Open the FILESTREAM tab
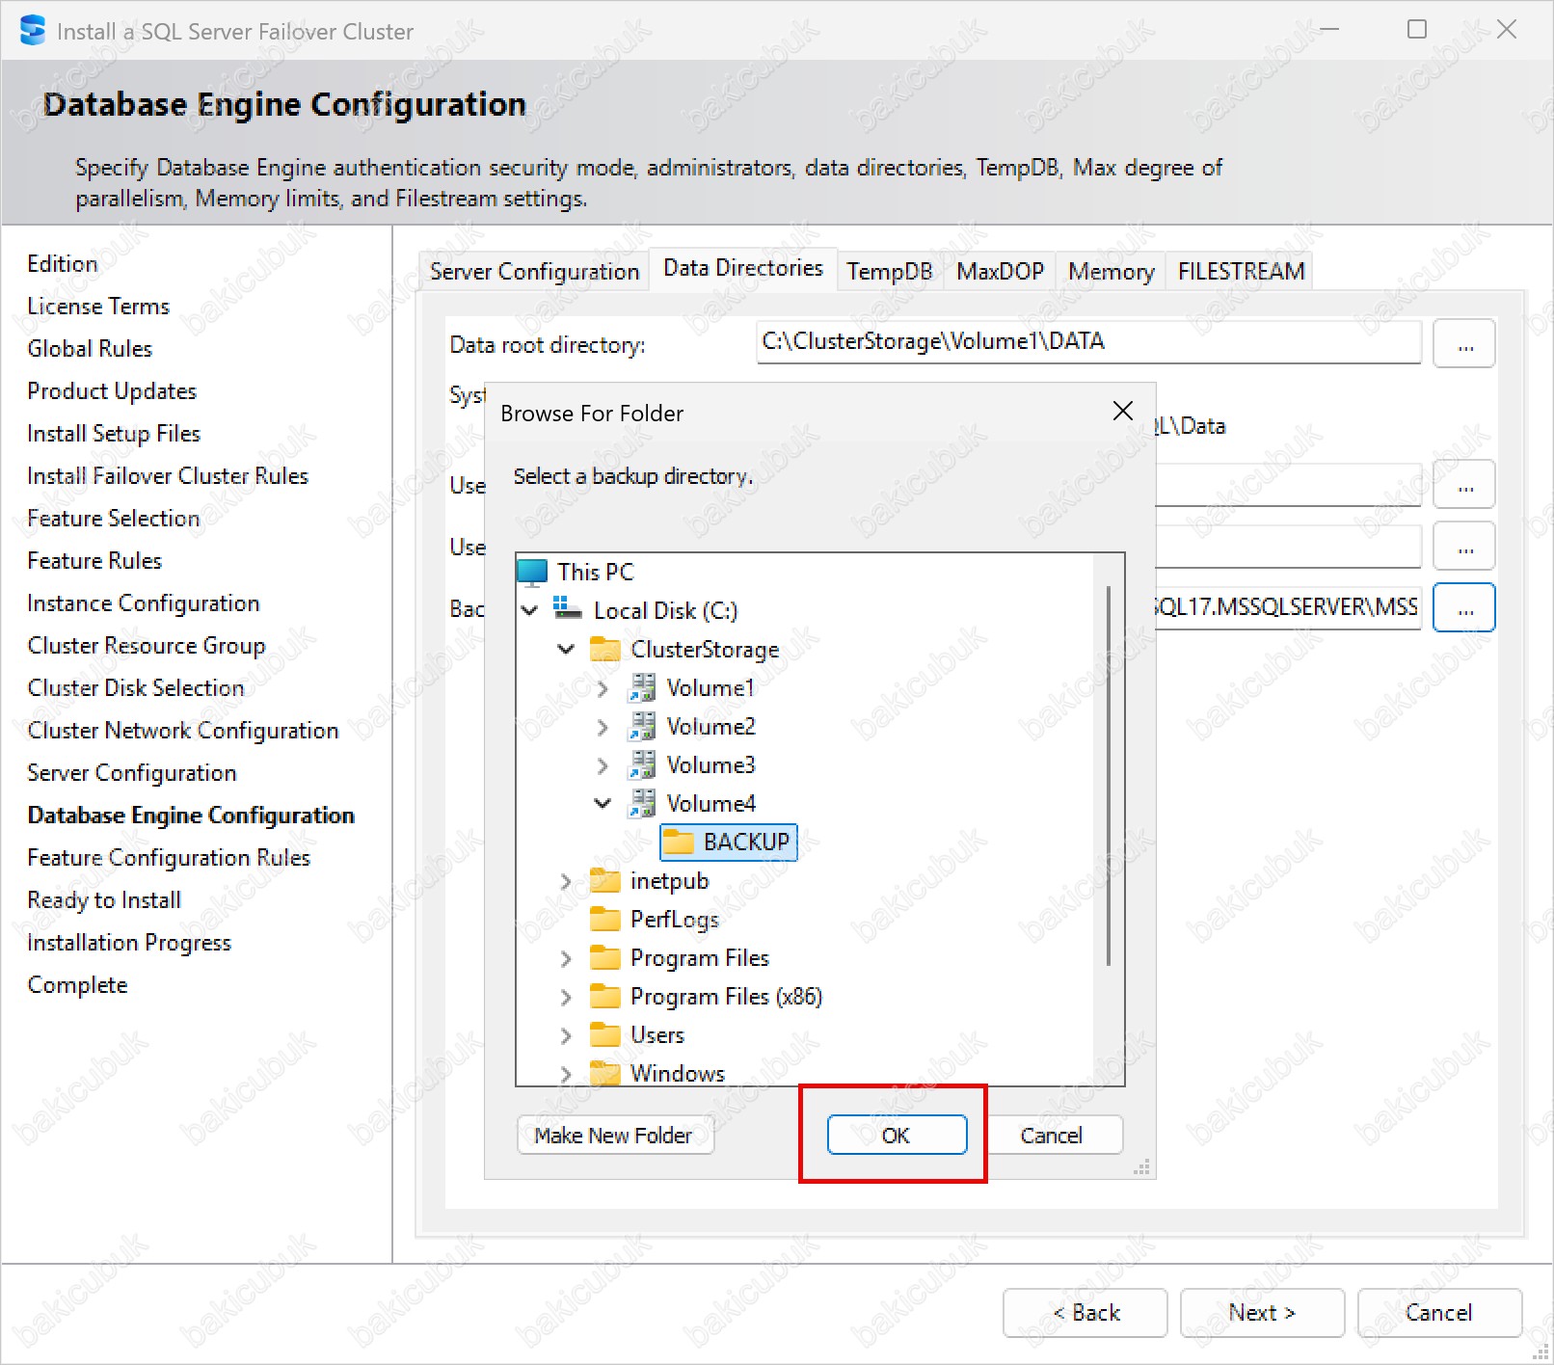The width and height of the screenshot is (1554, 1365). coord(1241,272)
